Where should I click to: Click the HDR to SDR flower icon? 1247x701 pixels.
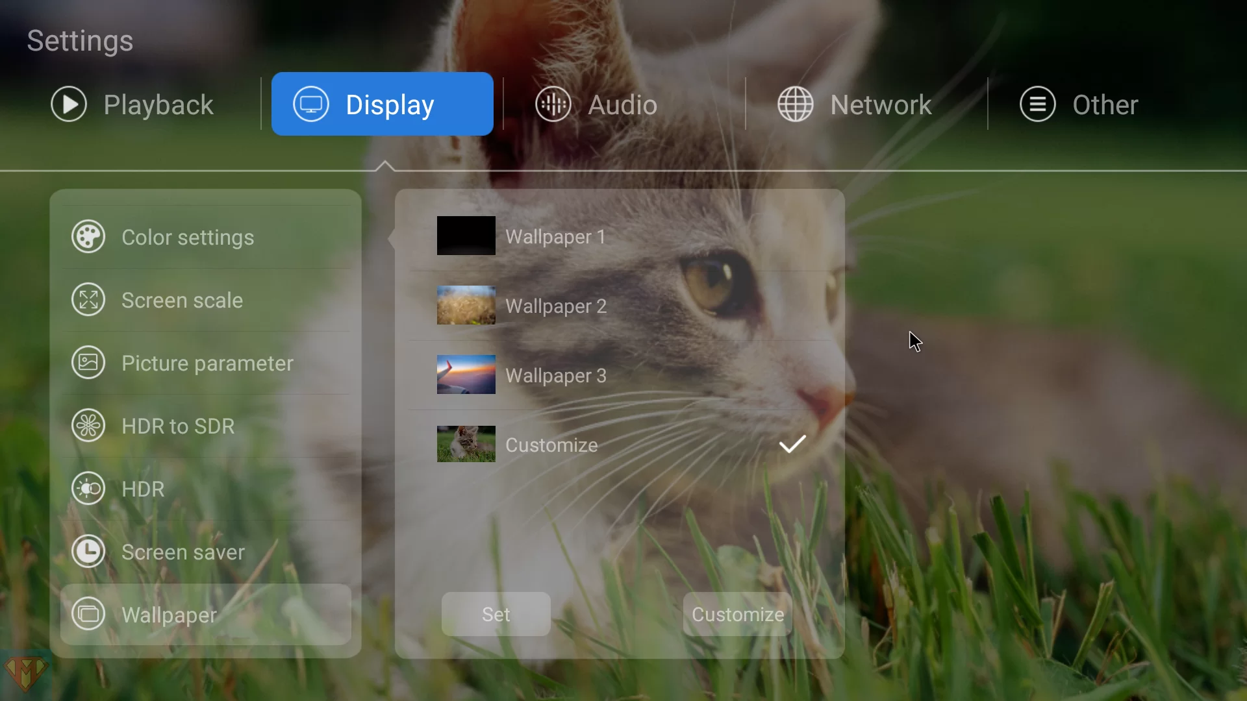pyautogui.click(x=88, y=426)
